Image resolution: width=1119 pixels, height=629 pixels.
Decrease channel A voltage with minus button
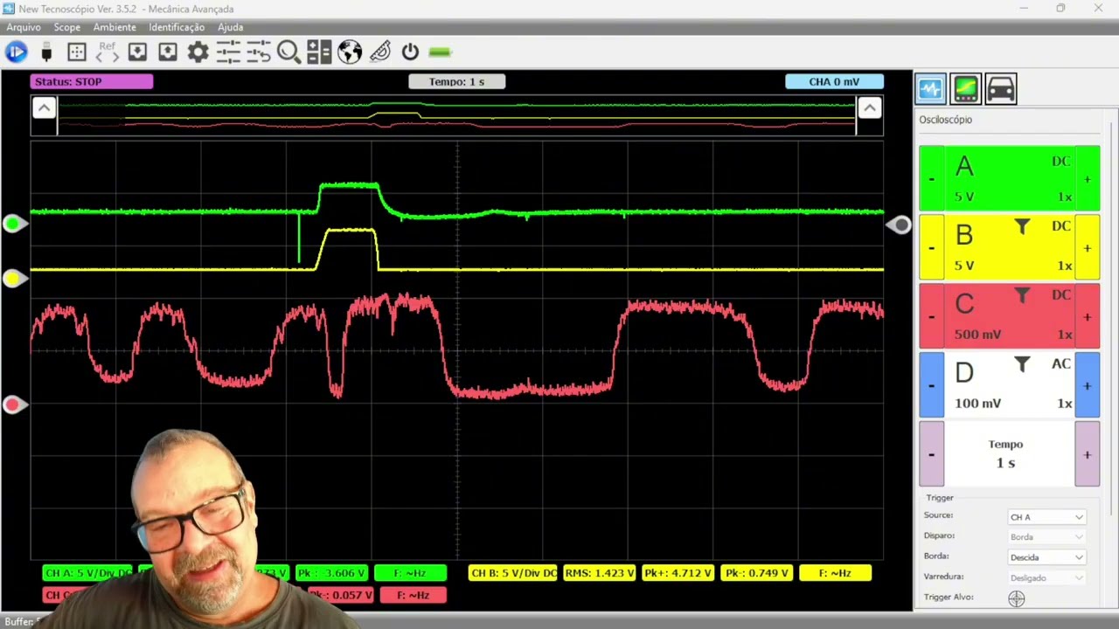[x=931, y=179]
